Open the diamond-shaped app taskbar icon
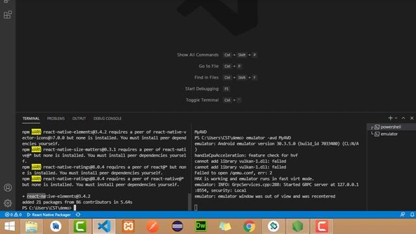The width and height of the screenshot is (416, 234). [x=274, y=226]
